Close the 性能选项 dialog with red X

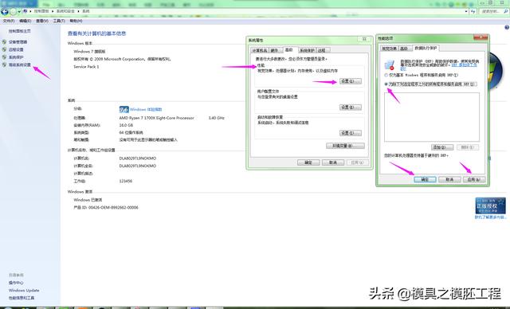tap(481, 37)
